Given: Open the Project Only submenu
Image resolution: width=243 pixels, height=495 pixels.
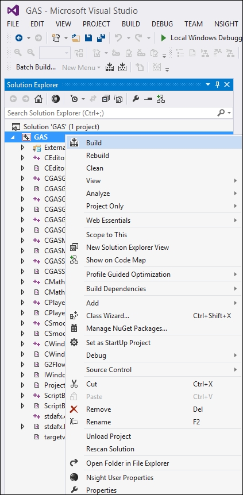Looking at the screenshot, I should 153,206.
